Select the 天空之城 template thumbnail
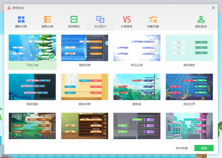 (32, 48)
